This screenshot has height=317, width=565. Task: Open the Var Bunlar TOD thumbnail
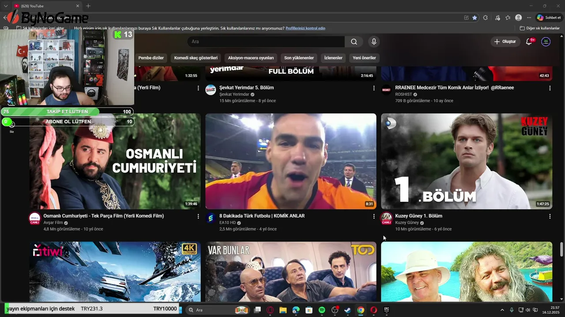pos(291,271)
